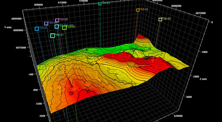
Task: Select the mint green F06-01 well marker
Action: tap(53, 36)
